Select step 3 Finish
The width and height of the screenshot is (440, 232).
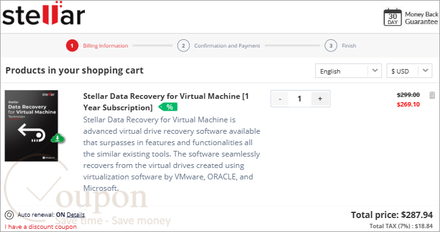340,46
